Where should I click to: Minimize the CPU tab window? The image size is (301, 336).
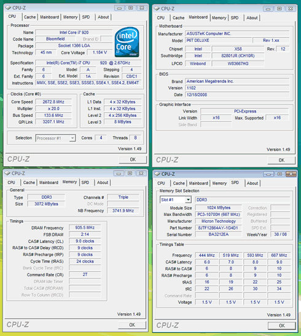click(119, 8)
